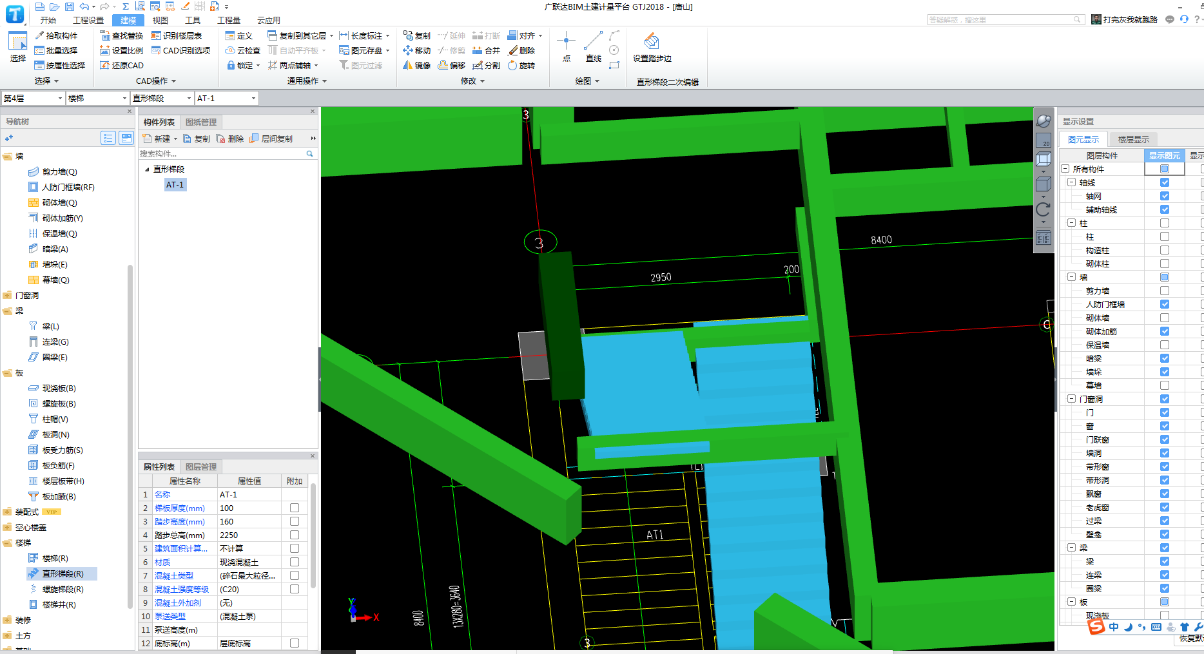Open the 视图 ribbon tab
The width and height of the screenshot is (1204, 654).
(x=160, y=20)
